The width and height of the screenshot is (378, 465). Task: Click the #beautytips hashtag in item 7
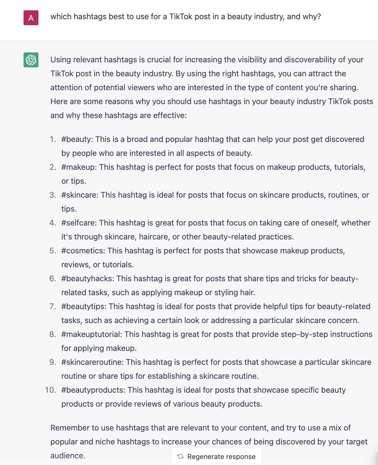[x=84, y=306]
